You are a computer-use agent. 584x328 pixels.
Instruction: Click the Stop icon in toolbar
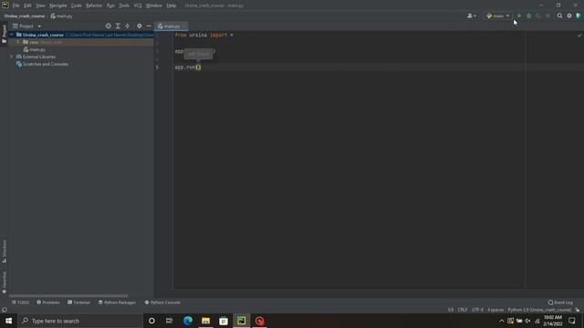point(547,16)
